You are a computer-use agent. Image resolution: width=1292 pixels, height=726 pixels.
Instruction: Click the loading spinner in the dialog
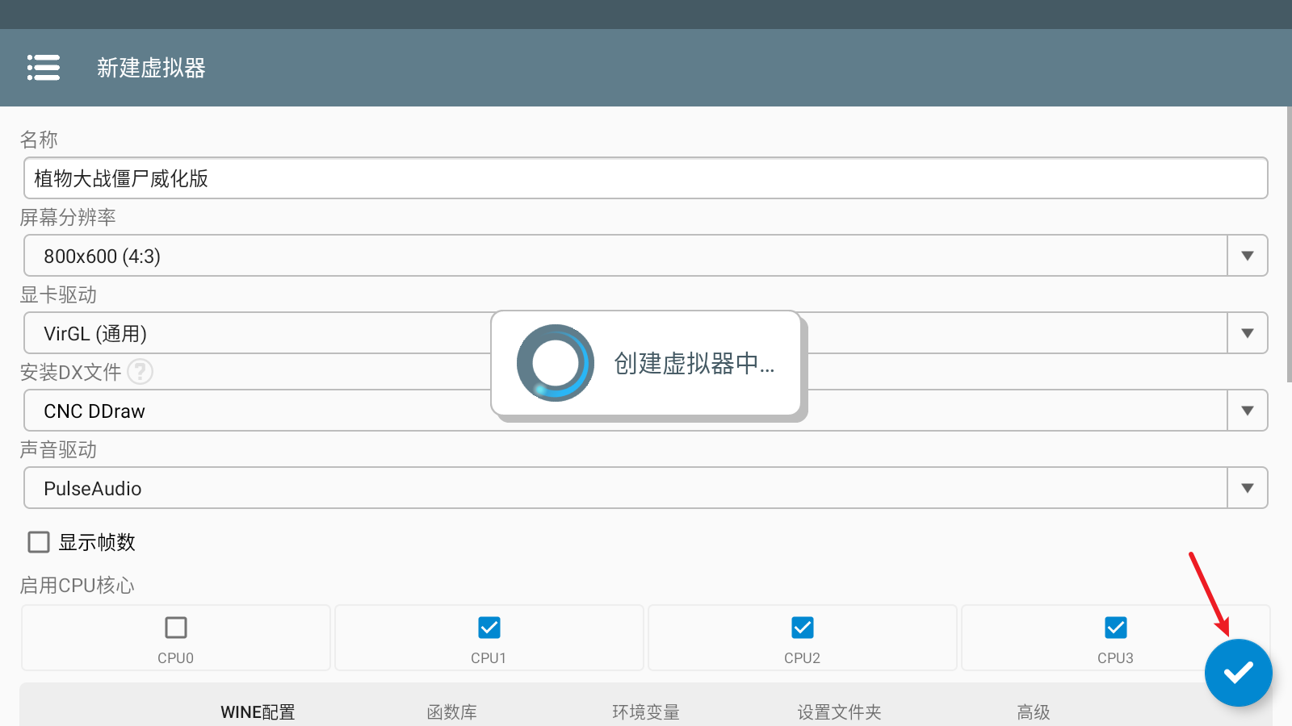coord(556,363)
